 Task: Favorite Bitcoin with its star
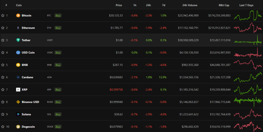coord(3,15)
